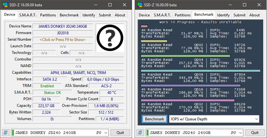Click the yellow QD02 benchmark result bar

(154, 41)
